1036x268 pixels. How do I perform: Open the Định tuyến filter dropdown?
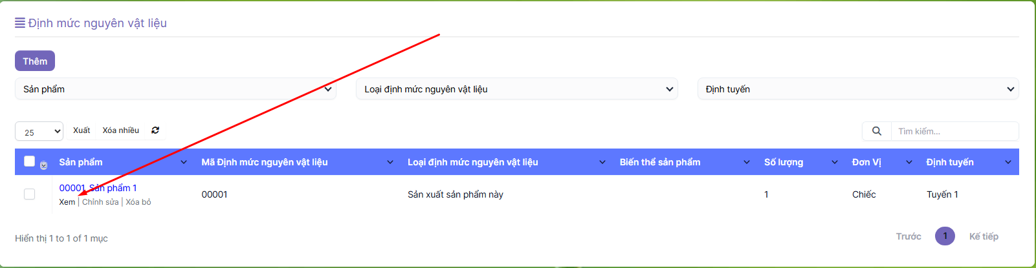click(857, 89)
